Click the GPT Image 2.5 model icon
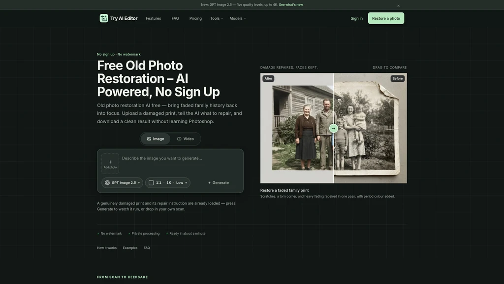This screenshot has width=504, height=284. click(x=107, y=182)
